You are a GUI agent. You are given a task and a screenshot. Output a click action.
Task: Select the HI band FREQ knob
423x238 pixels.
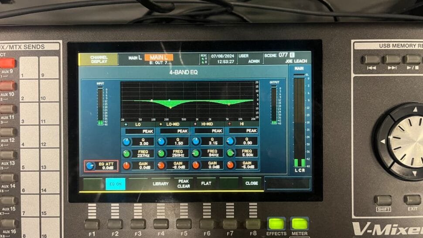pos(230,153)
